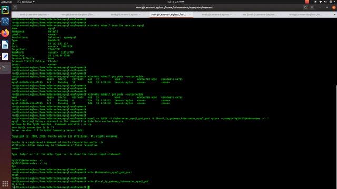This screenshot has height=189, width=337.
Task: Open the terminal hamburger menu
Action: click(x=312, y=7)
